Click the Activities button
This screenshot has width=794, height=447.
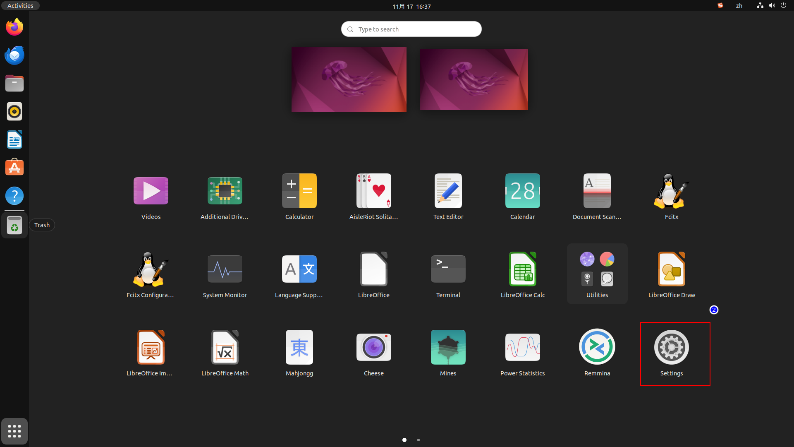(20, 6)
